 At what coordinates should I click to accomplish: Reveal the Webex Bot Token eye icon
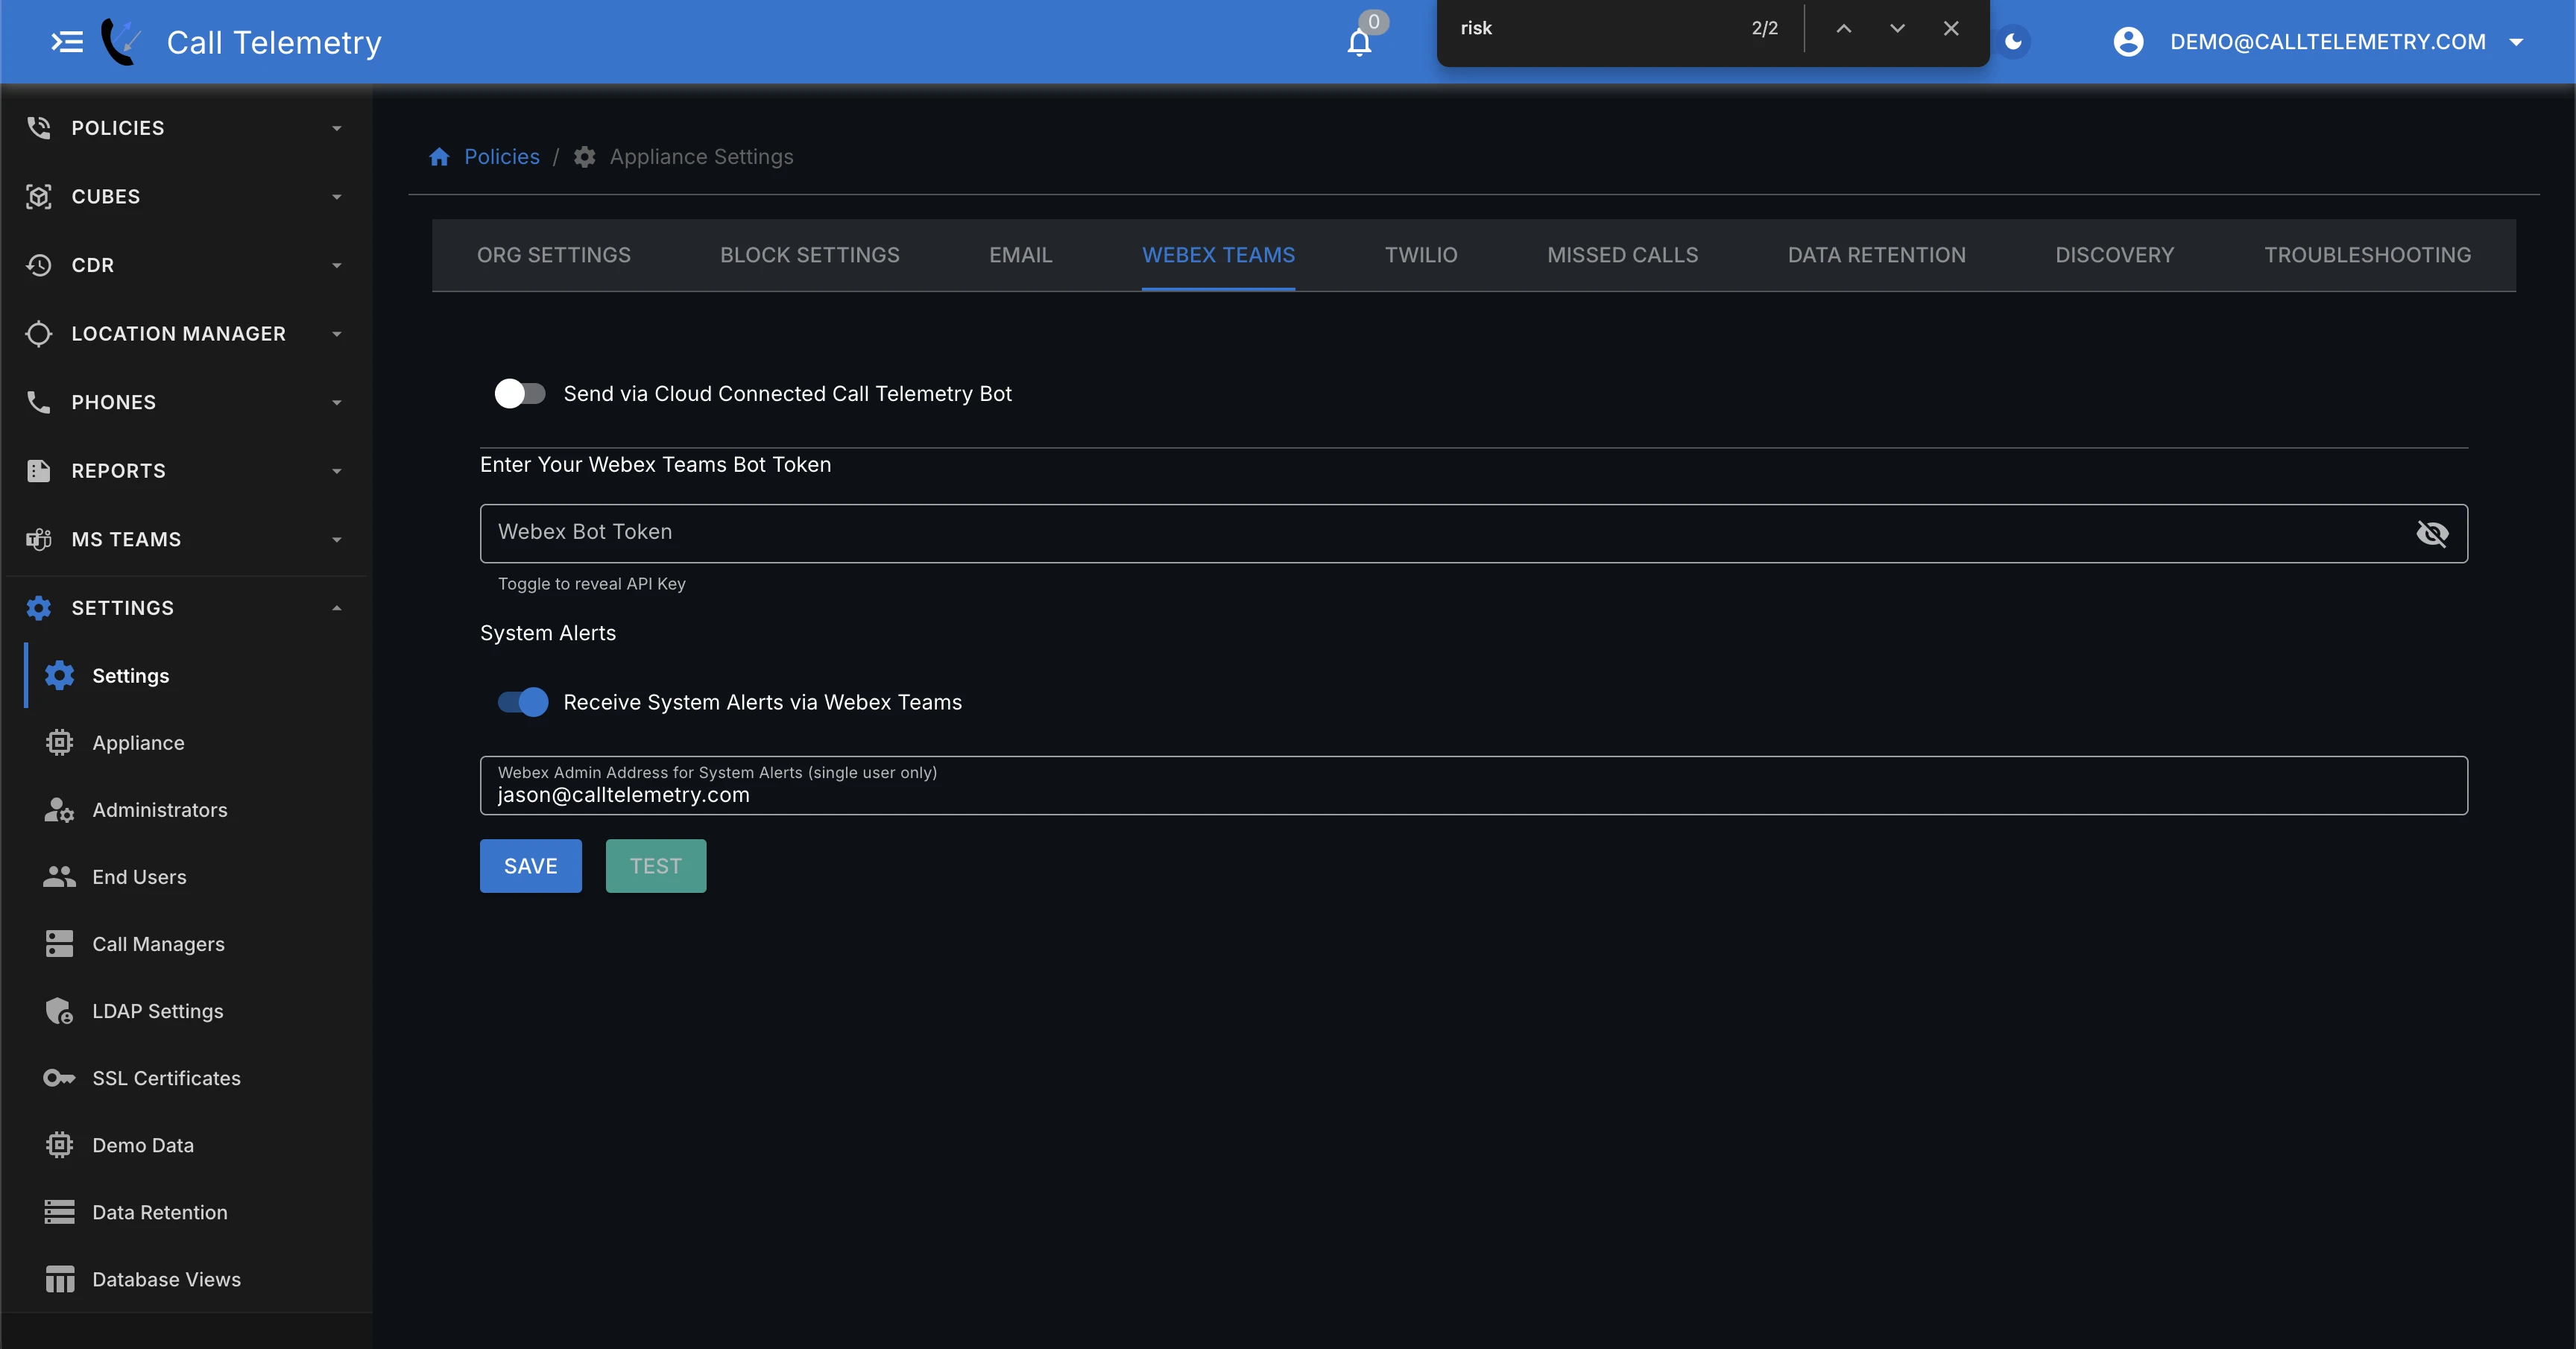pyautogui.click(x=2433, y=533)
